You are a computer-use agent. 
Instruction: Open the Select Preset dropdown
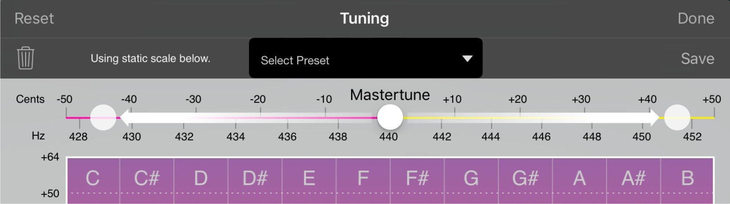click(366, 58)
